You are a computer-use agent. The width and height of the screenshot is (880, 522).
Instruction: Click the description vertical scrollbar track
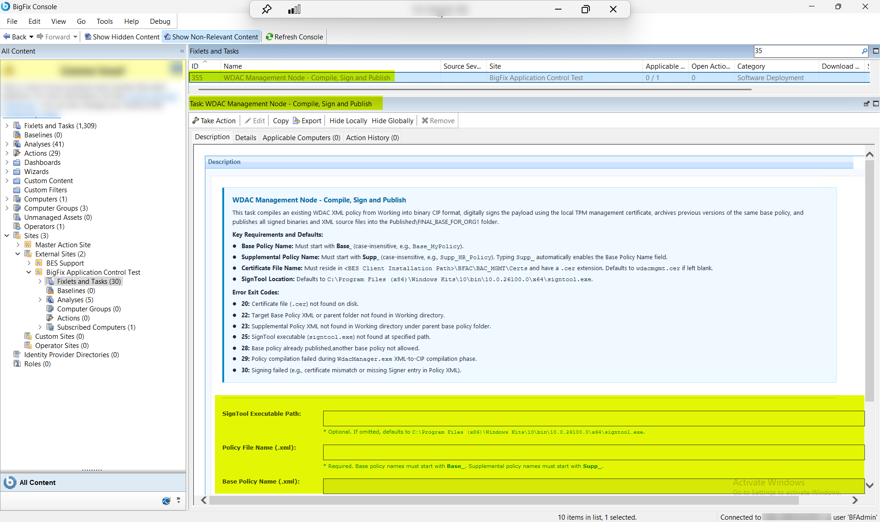click(x=869, y=321)
